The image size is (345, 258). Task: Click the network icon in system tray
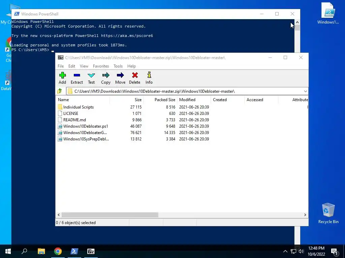(x=293, y=251)
